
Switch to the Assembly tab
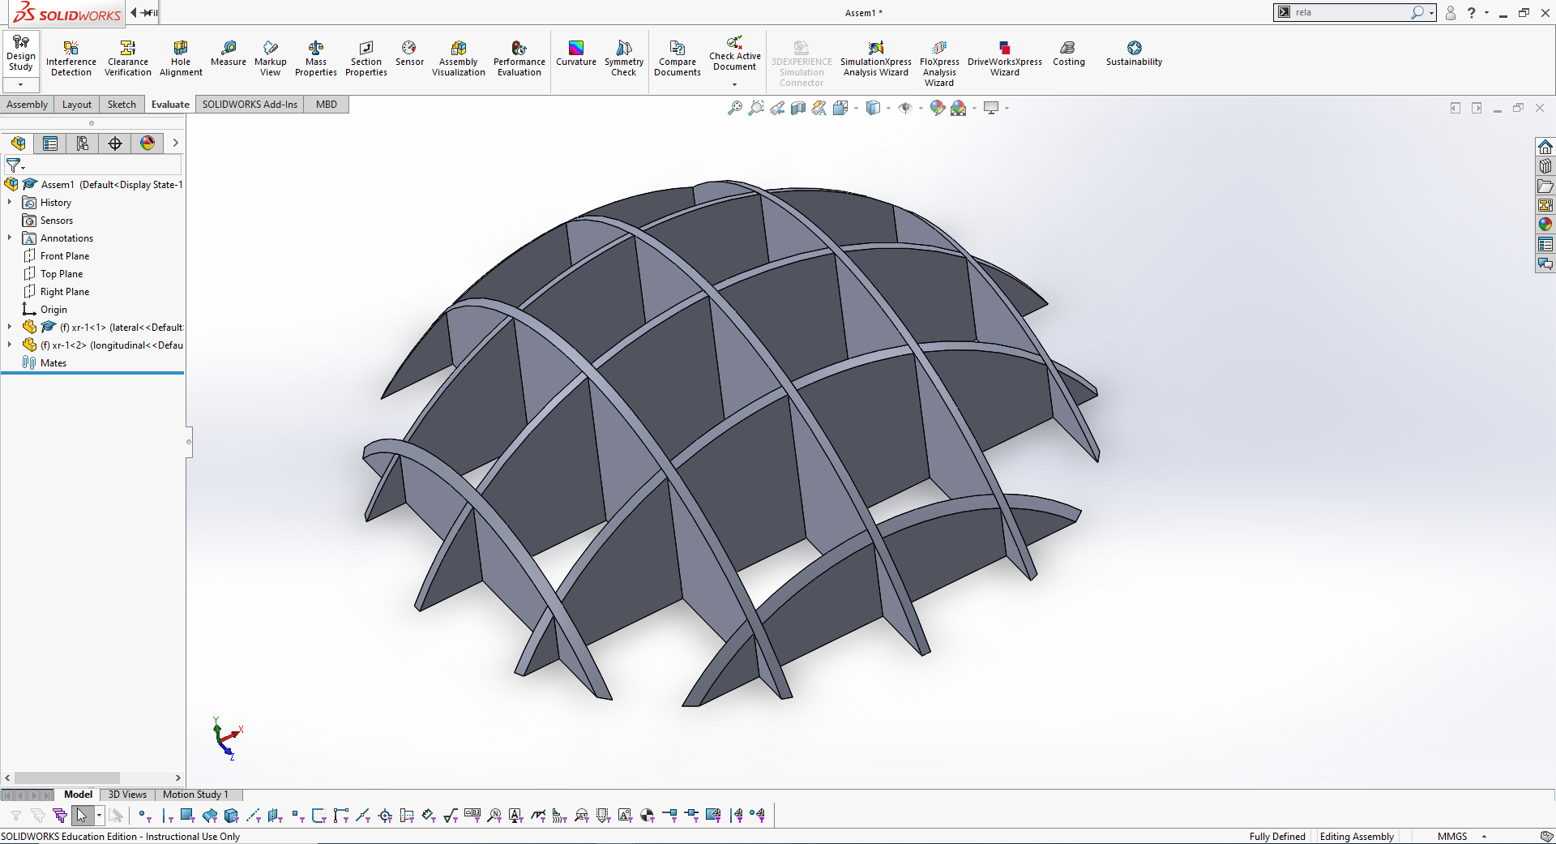pos(28,105)
